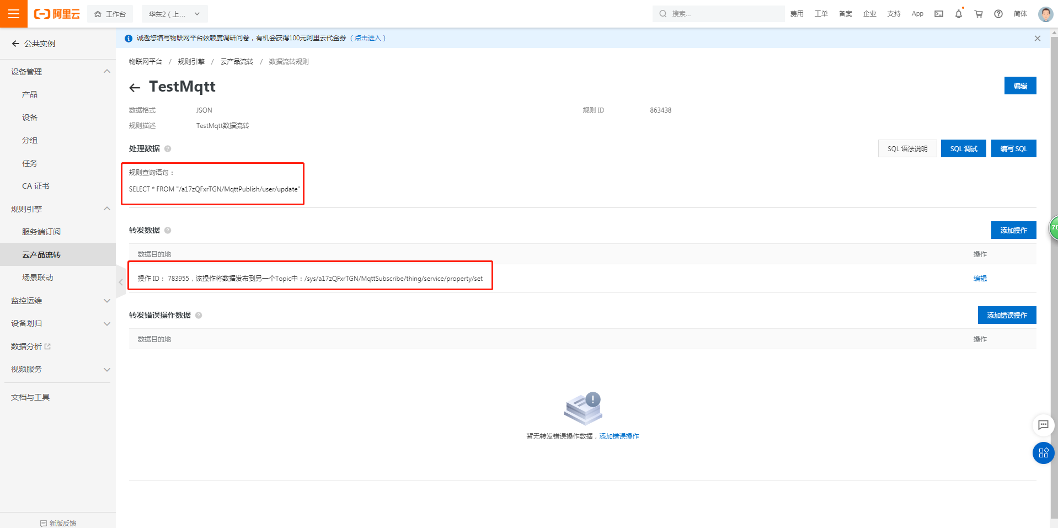Click the SQL 调试 button
Screen dimensions: 1058x528
point(964,148)
